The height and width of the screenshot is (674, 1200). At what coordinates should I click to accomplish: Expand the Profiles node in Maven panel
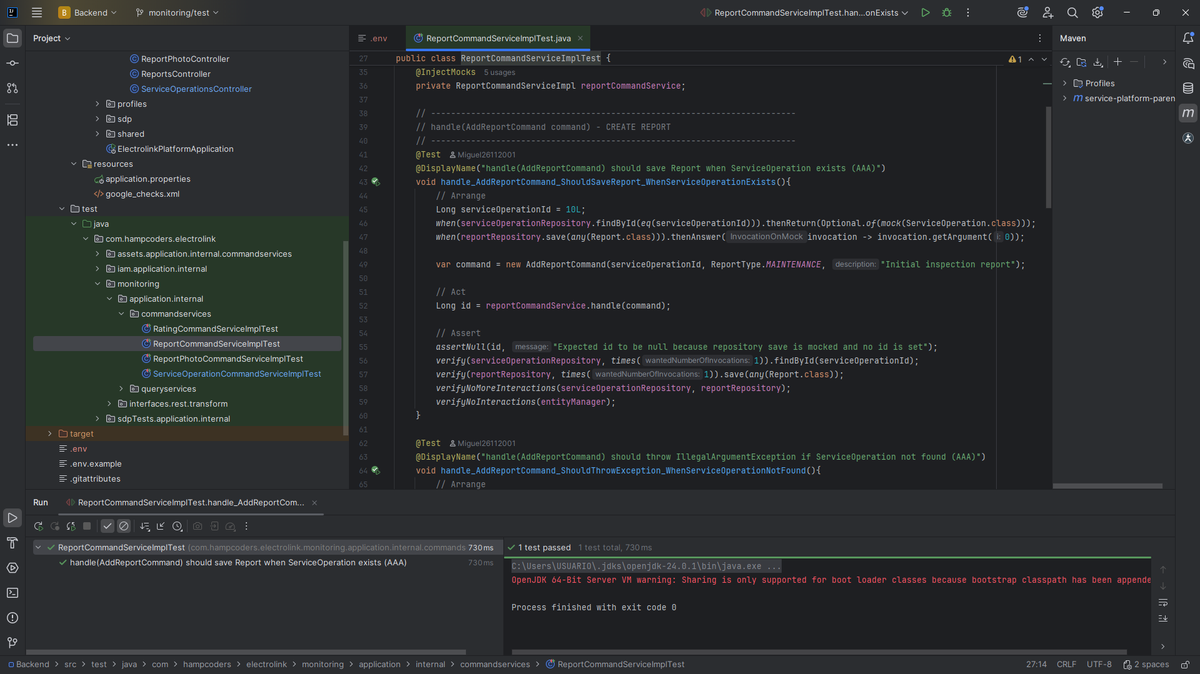click(1064, 83)
